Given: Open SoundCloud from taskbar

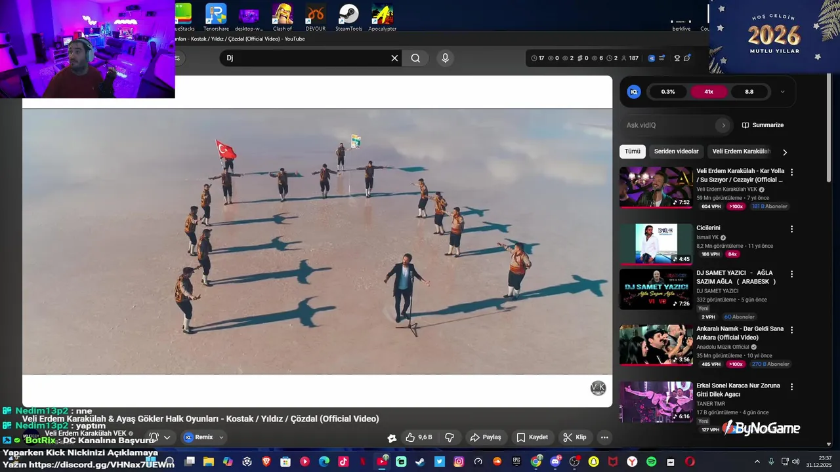Looking at the screenshot, I should pyautogui.click(x=497, y=462).
